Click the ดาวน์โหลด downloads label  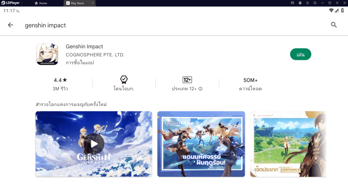[x=250, y=89]
